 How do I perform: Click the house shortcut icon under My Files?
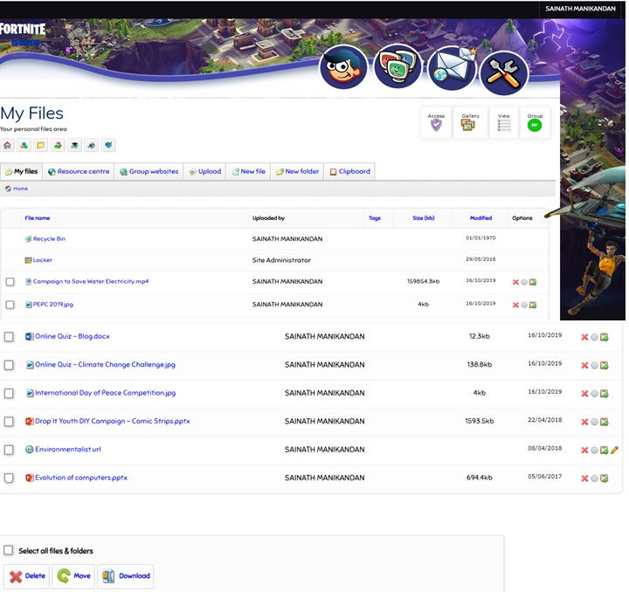tap(7, 145)
